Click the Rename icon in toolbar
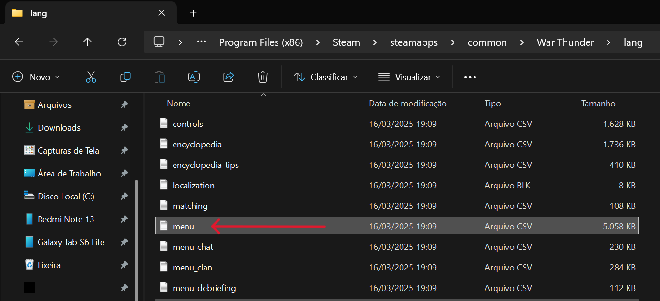Screen dimensions: 660x301 [194, 77]
